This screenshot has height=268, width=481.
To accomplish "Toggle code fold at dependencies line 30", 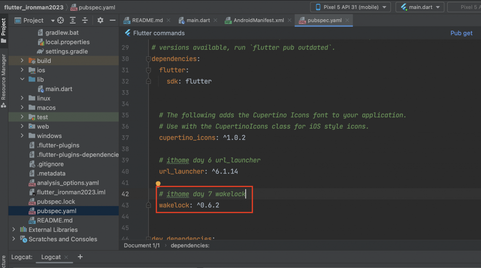I will point(148,59).
